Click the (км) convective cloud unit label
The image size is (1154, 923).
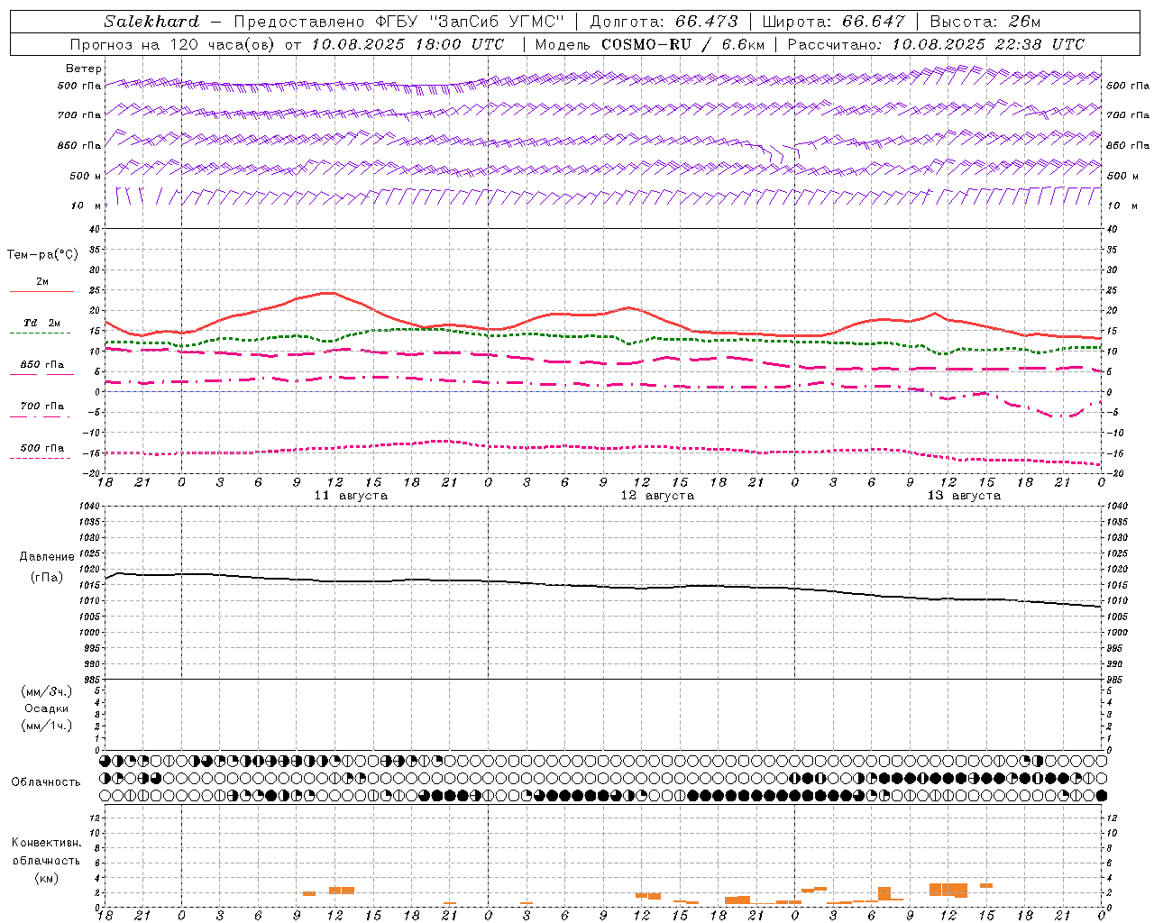click(47, 878)
